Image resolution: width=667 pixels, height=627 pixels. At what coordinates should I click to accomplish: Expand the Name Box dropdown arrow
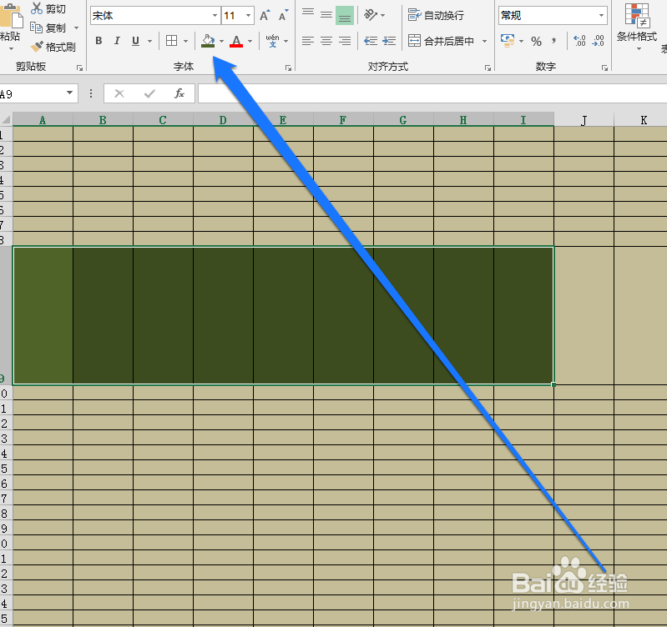tap(70, 93)
